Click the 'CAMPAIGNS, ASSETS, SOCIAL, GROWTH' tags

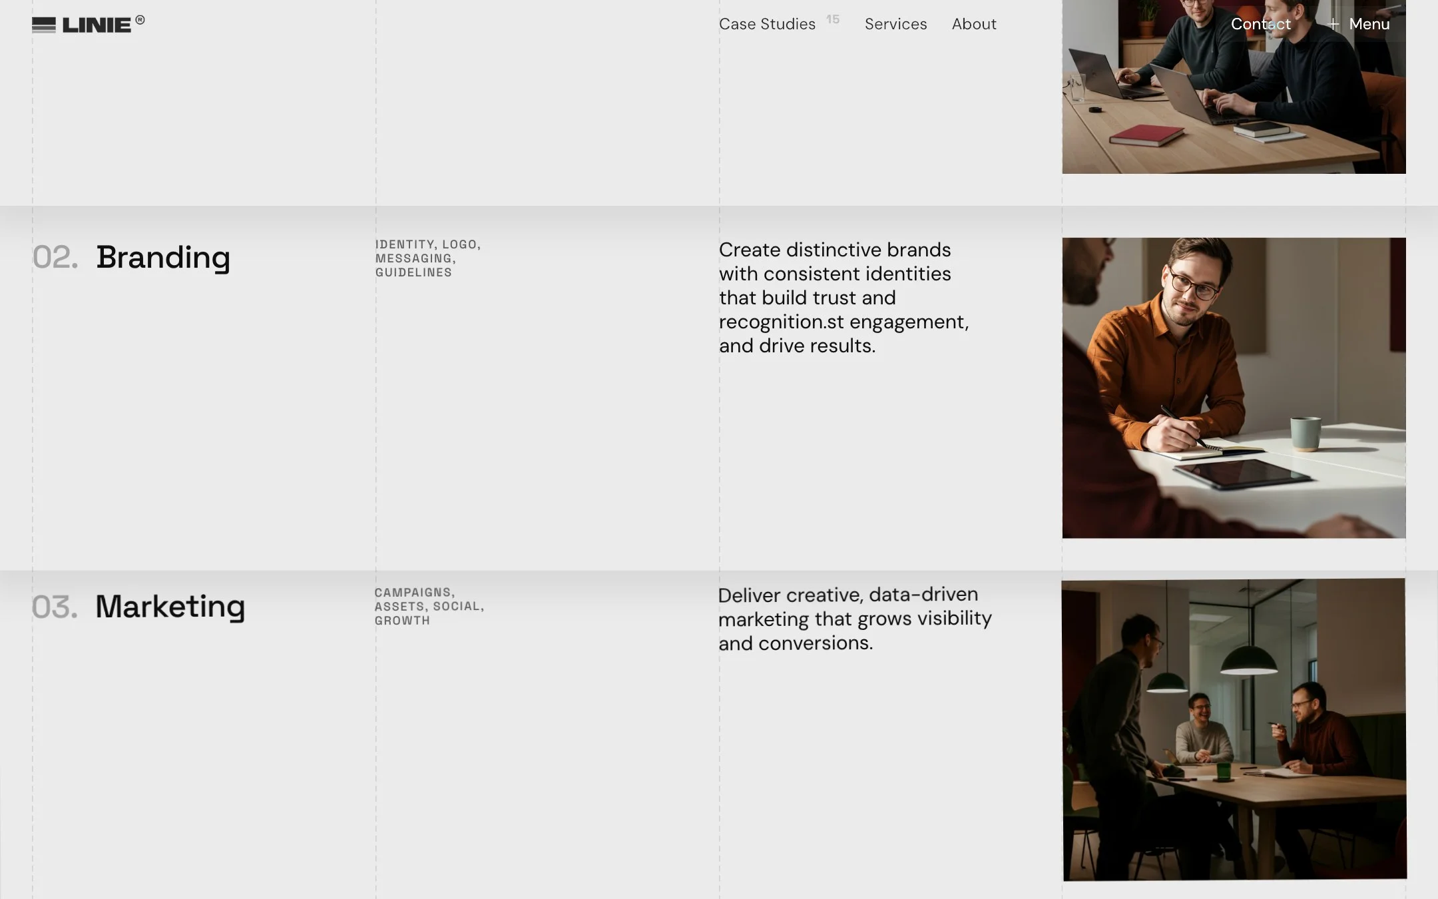click(429, 607)
